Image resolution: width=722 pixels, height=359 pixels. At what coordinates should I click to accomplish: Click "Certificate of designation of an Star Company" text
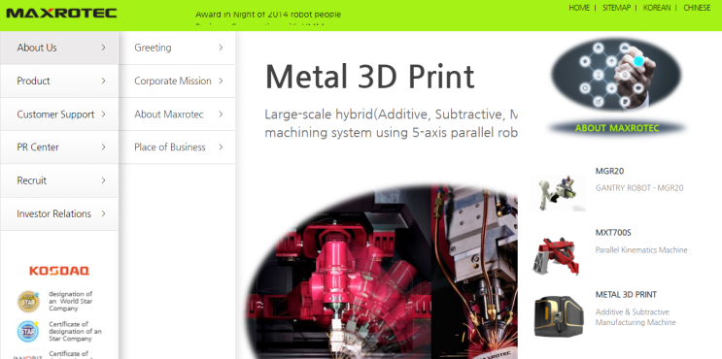[x=75, y=332]
